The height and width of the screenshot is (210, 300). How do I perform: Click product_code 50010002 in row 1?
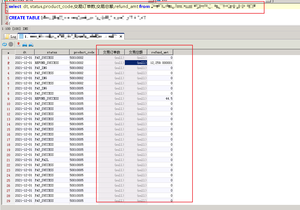tap(76, 58)
